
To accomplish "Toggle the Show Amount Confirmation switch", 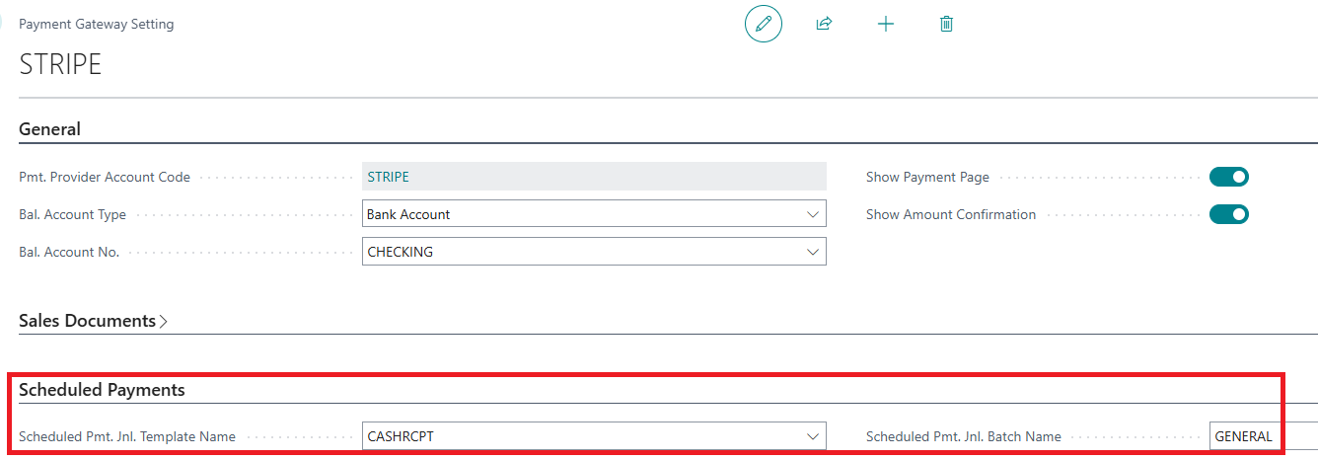I will coord(1229,214).
